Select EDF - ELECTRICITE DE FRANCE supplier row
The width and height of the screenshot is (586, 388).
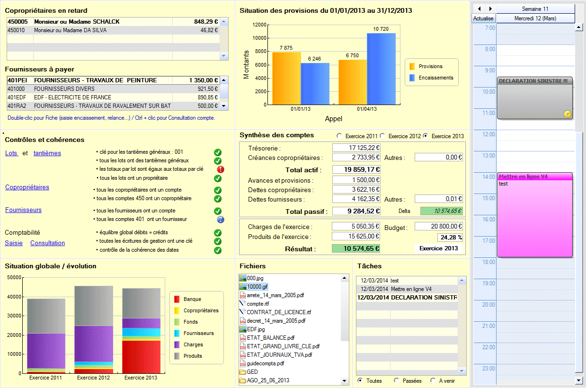tap(114, 97)
